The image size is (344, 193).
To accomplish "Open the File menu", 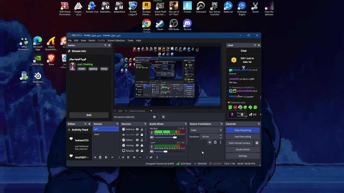I will tap(70, 40).
